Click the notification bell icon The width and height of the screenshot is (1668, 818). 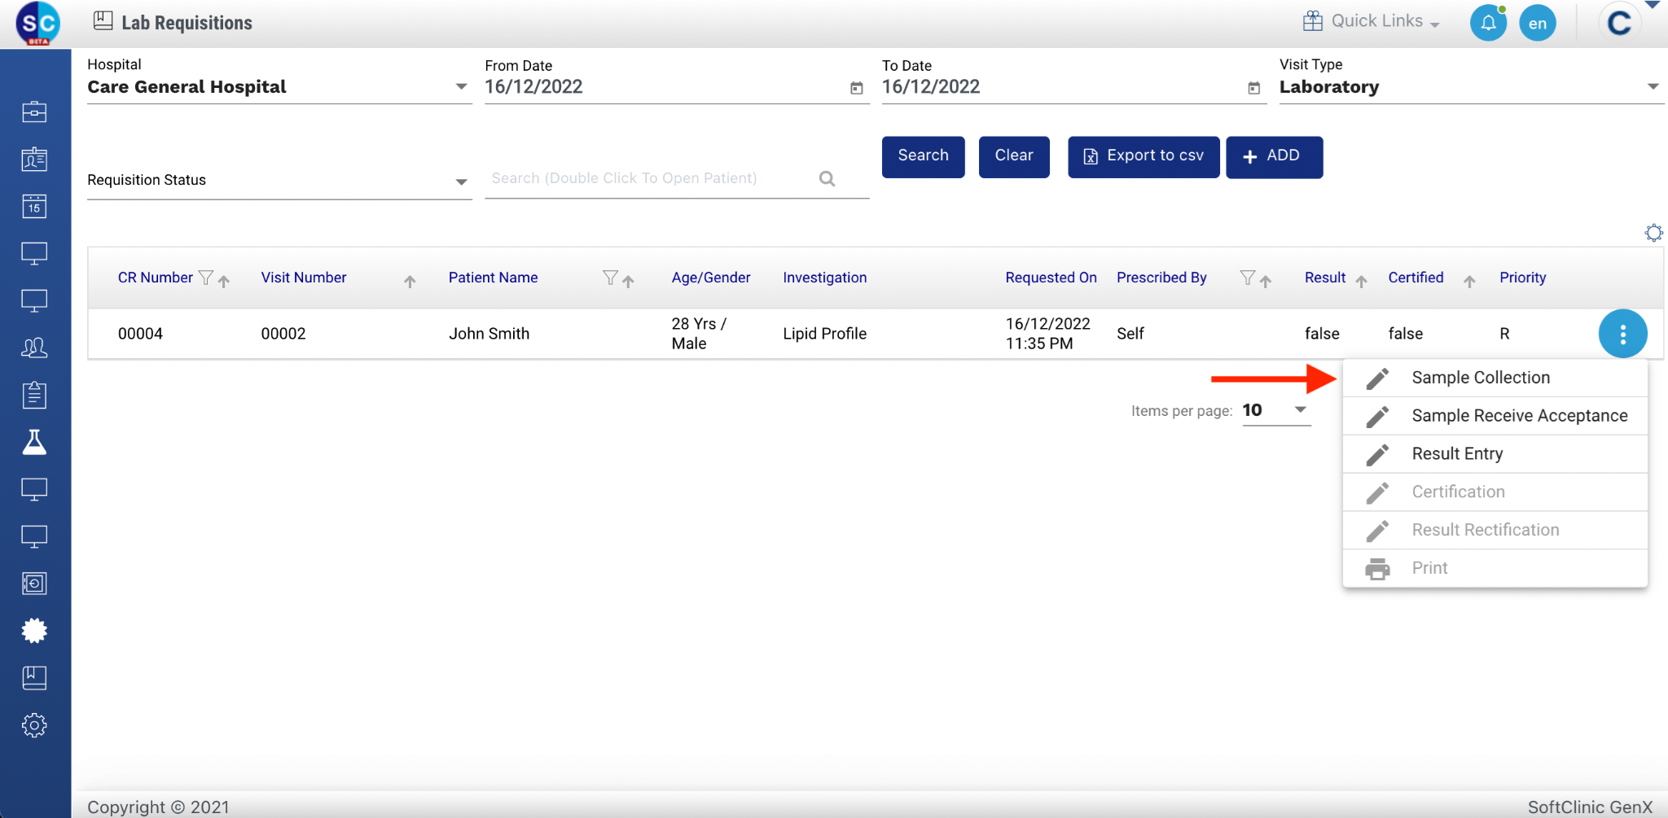(x=1487, y=23)
